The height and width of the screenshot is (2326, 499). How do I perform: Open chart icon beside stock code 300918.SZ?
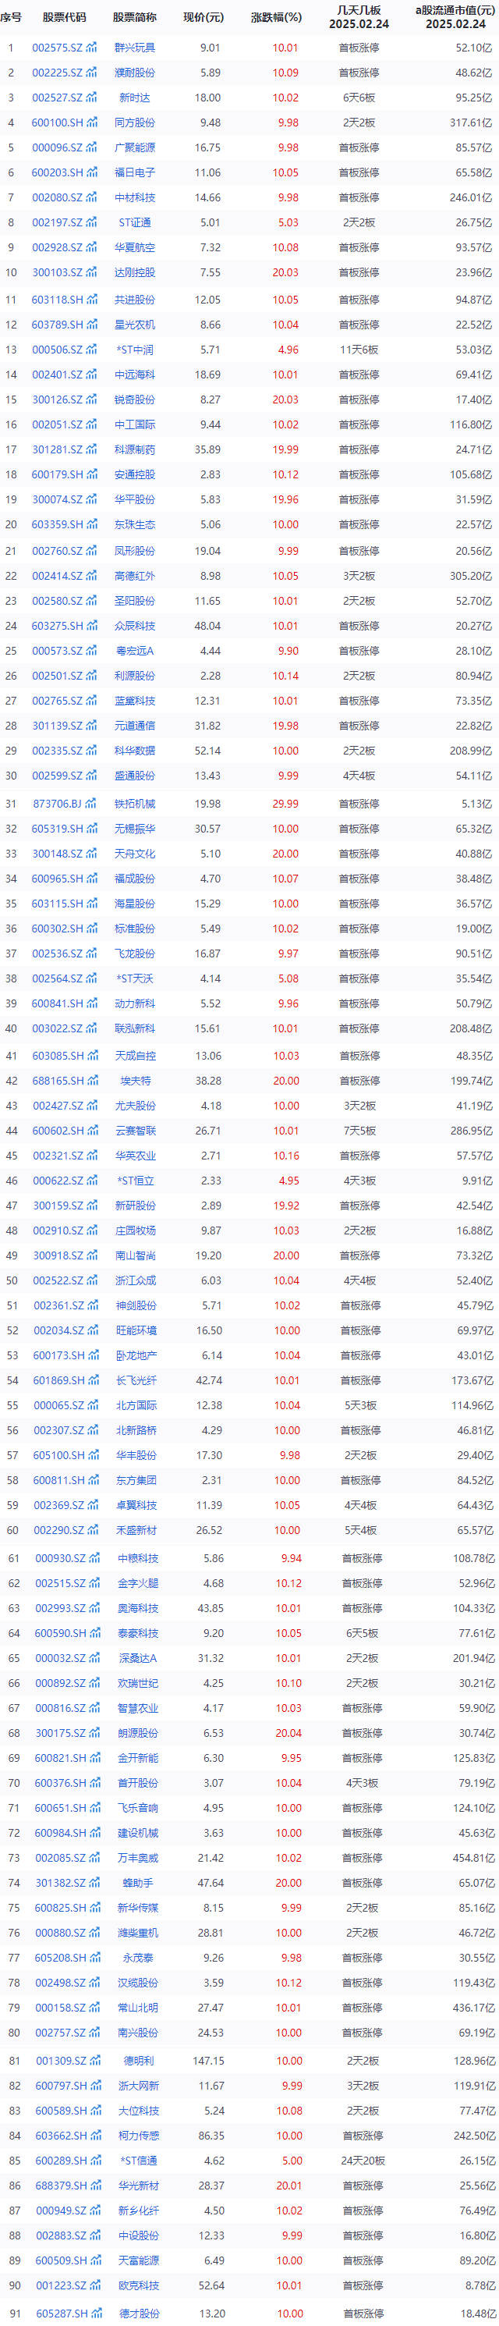pyautogui.click(x=91, y=1255)
